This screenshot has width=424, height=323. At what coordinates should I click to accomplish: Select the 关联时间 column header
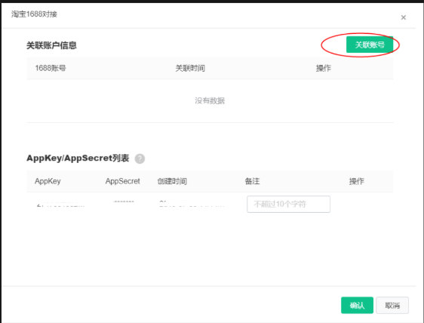pos(190,68)
